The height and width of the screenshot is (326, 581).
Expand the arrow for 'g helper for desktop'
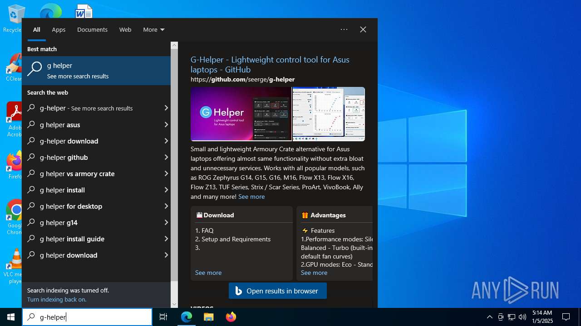pyautogui.click(x=166, y=206)
